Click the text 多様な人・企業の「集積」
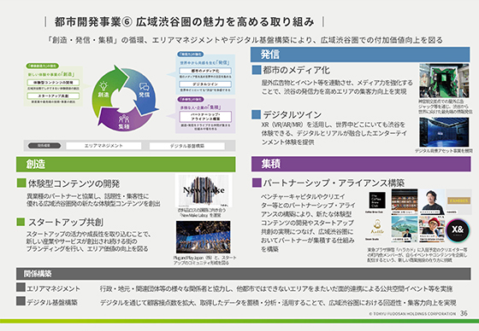 [x=200, y=107]
